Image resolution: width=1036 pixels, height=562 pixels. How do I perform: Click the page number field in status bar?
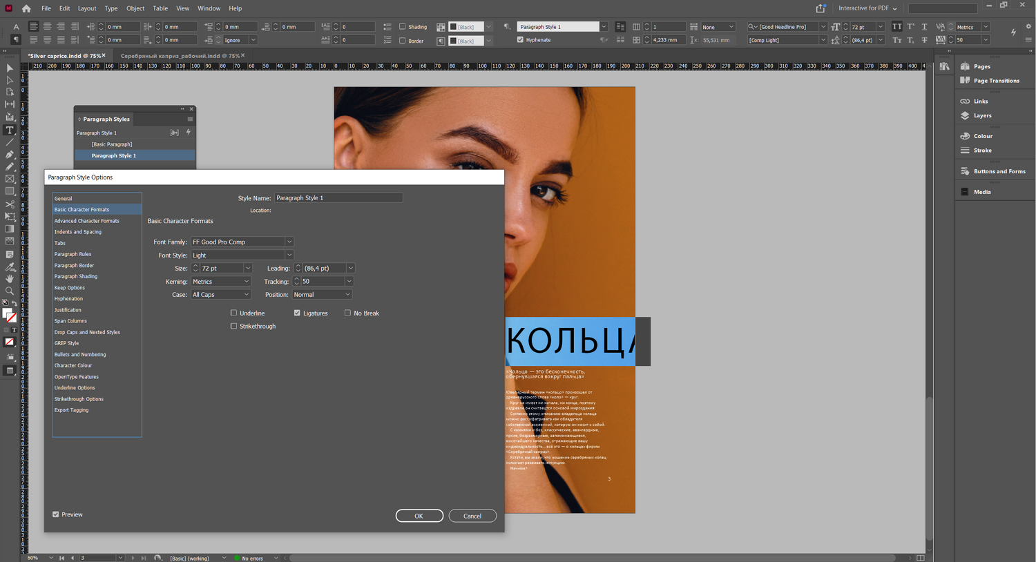click(x=97, y=558)
